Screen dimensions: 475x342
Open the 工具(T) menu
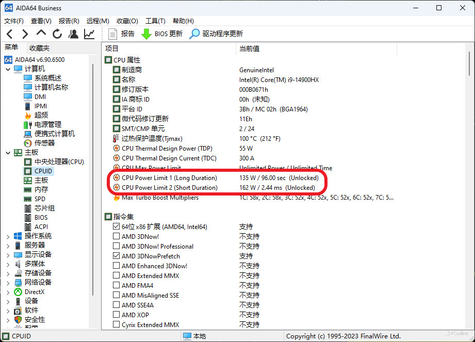[x=155, y=21]
